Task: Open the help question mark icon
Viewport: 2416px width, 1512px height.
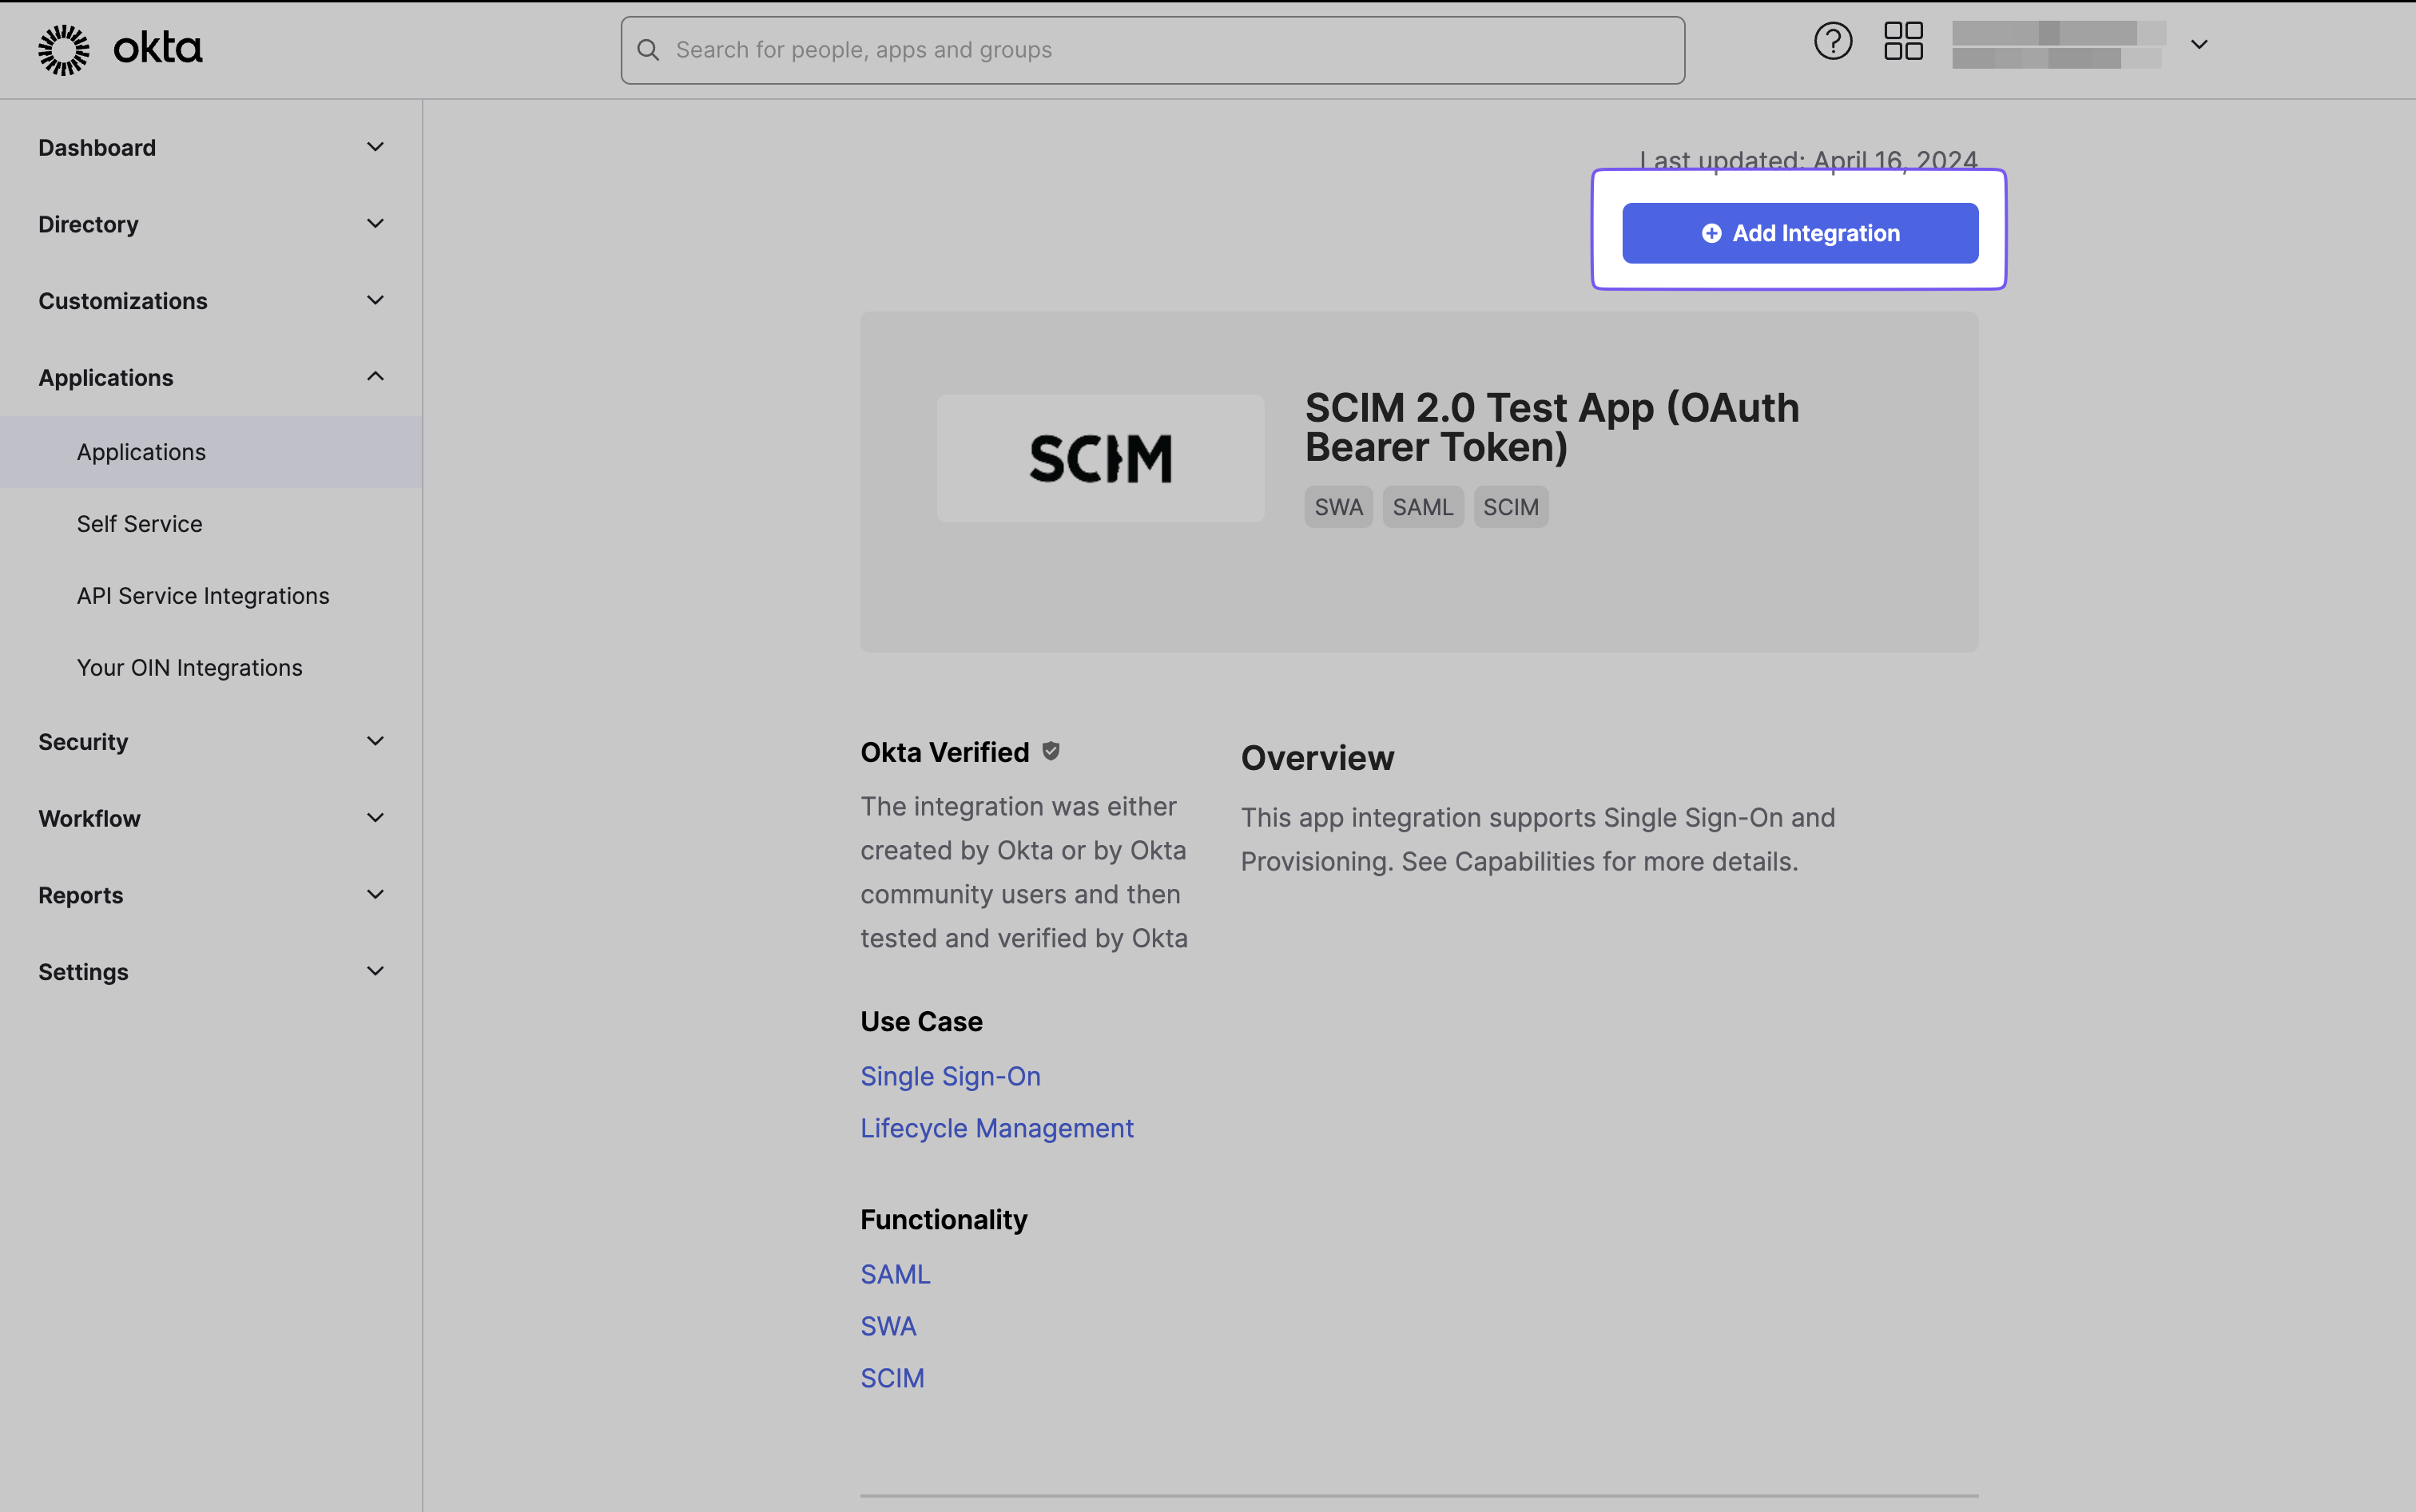Action: coord(1833,41)
